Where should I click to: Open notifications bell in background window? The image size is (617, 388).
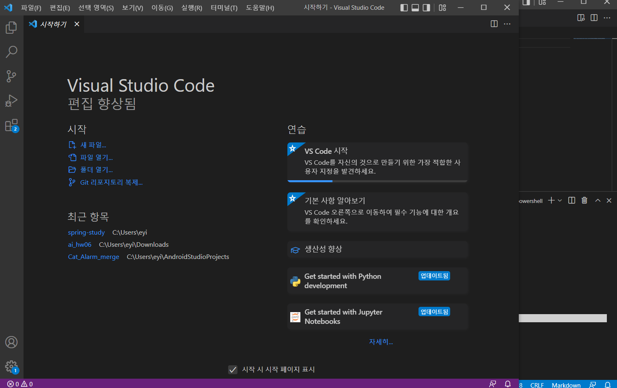tap(608, 385)
